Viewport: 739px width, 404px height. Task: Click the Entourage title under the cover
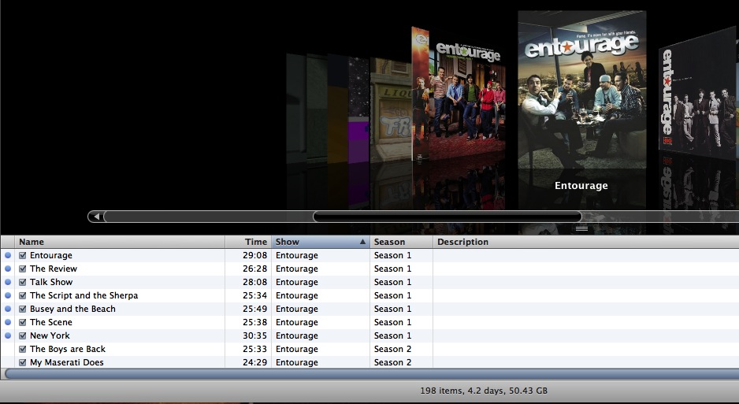coord(581,186)
